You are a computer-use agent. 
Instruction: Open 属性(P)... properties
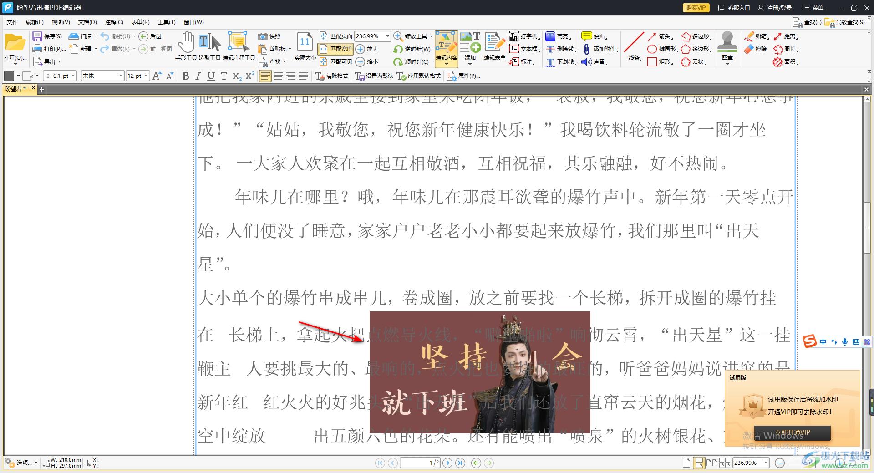tap(463, 76)
